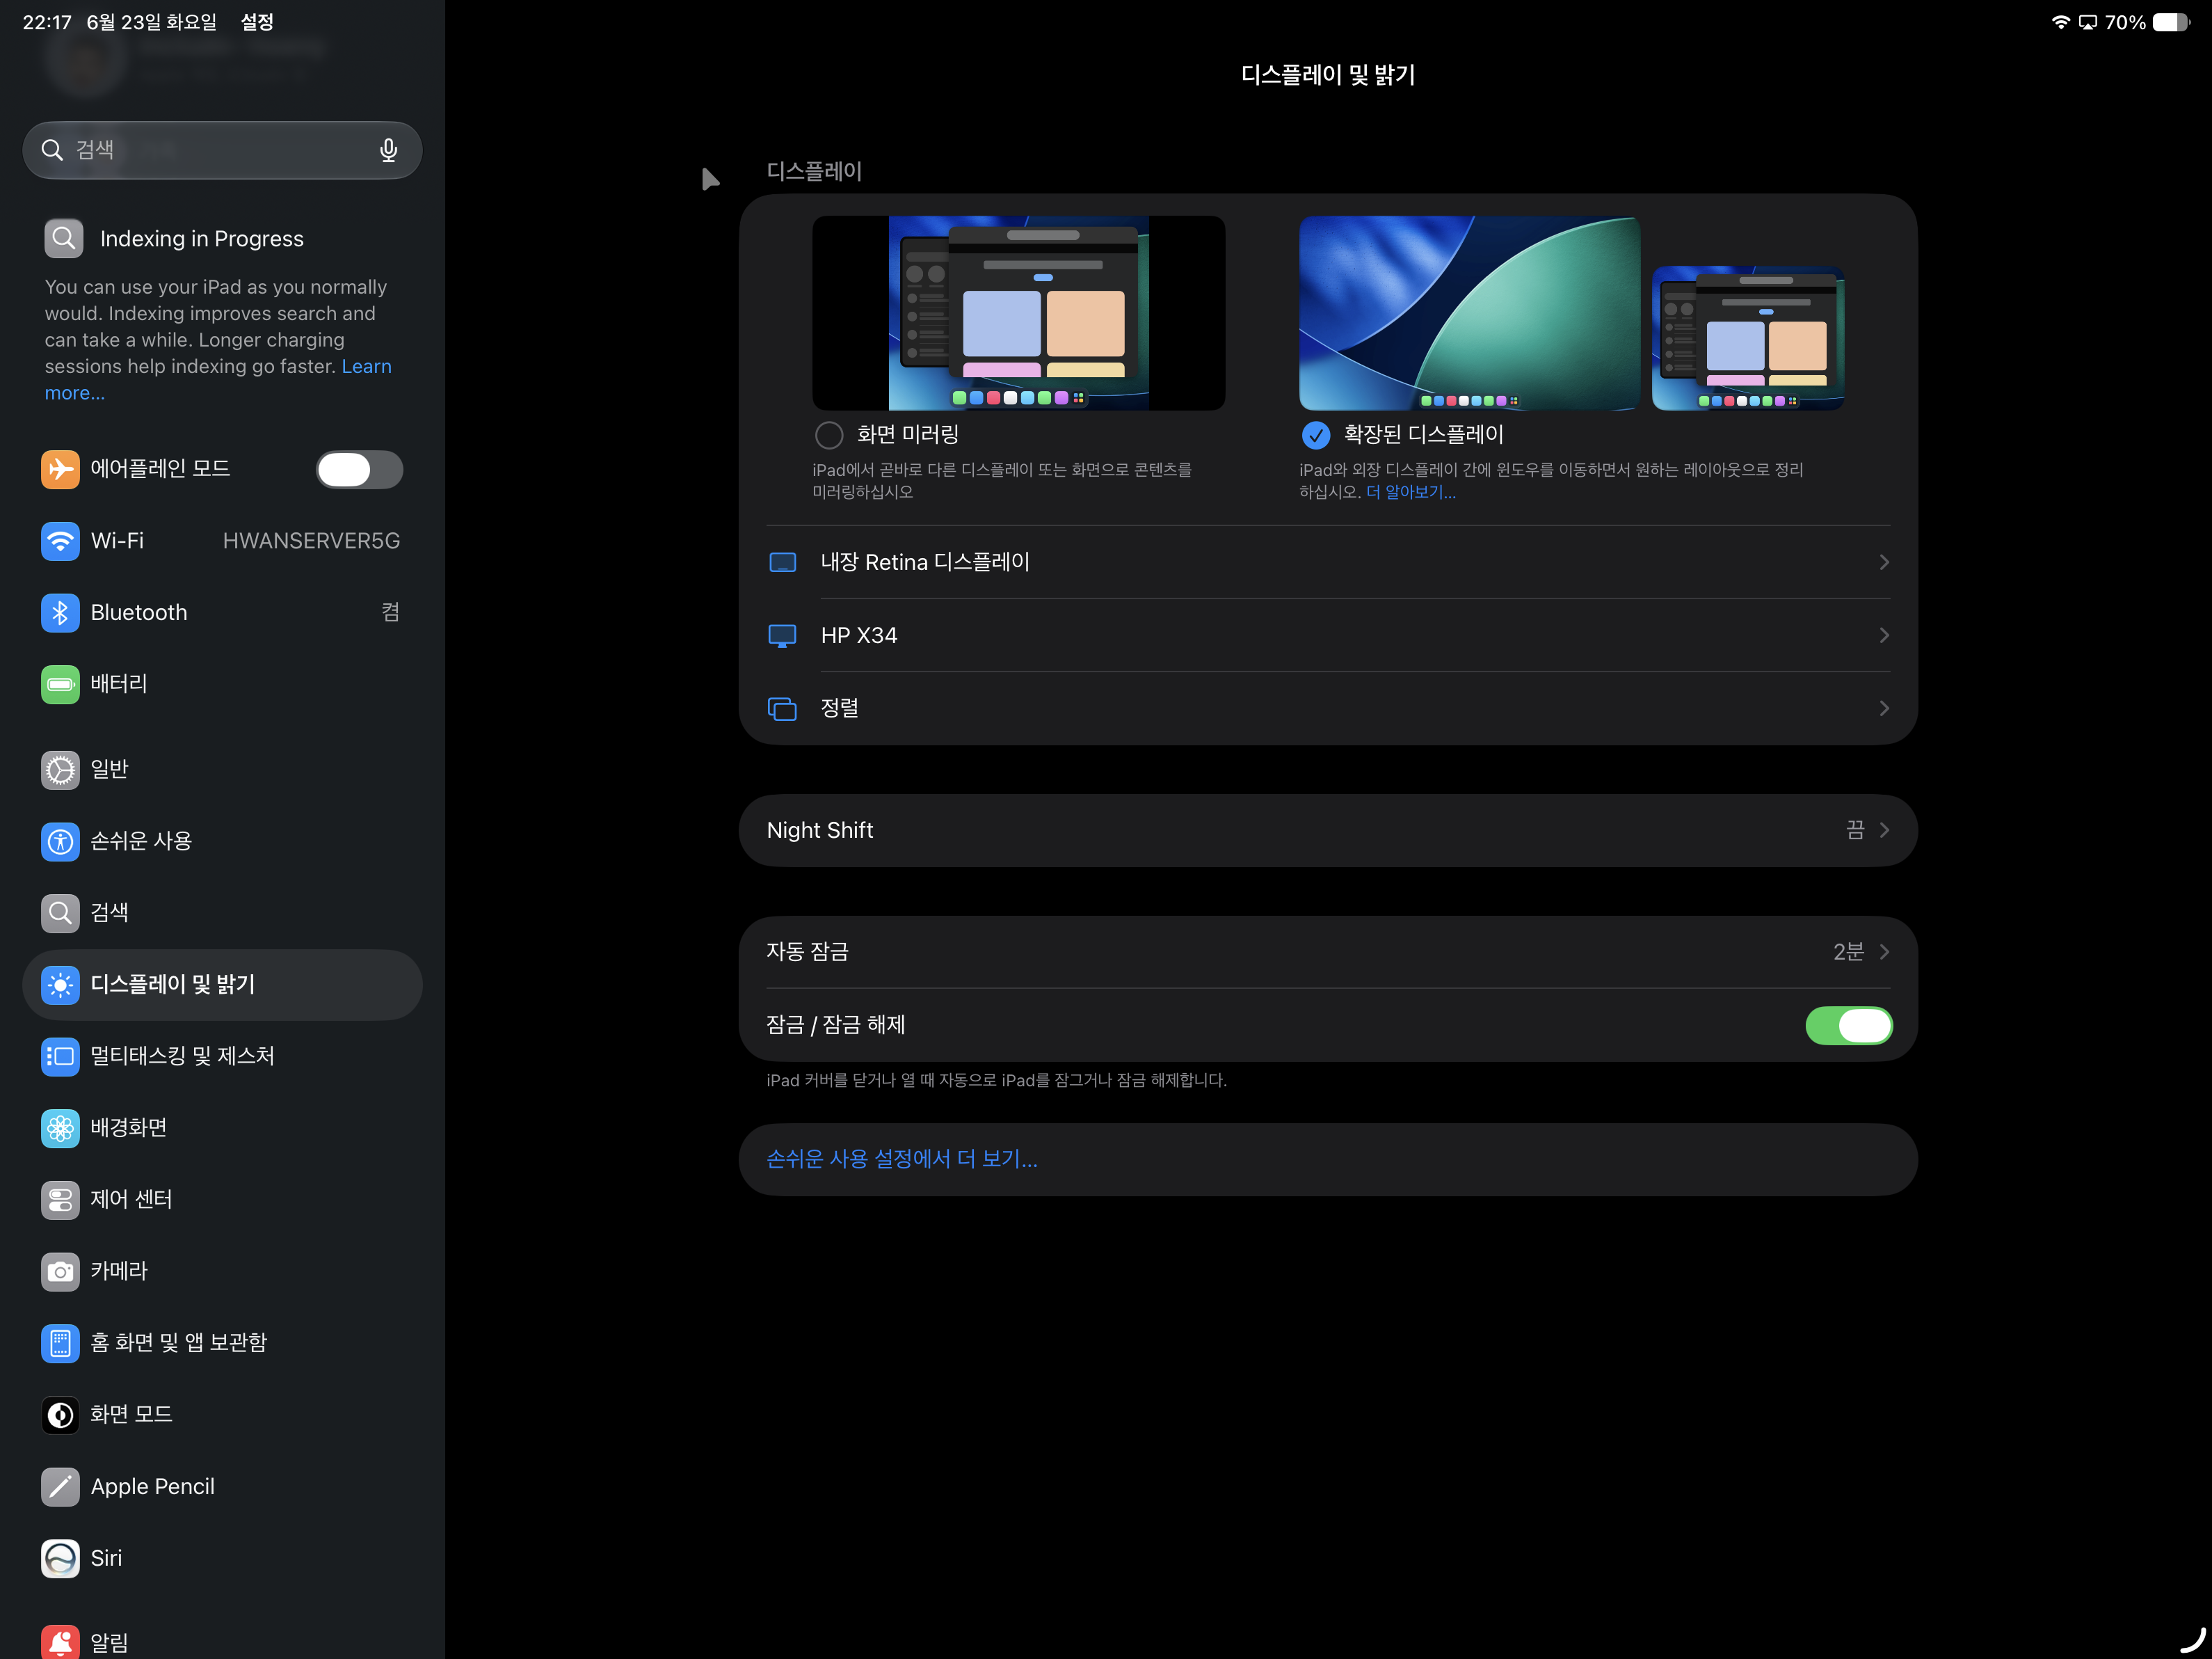2212x1659 pixels.
Task: Open the 배경화면 sidebar item
Action: point(222,1129)
